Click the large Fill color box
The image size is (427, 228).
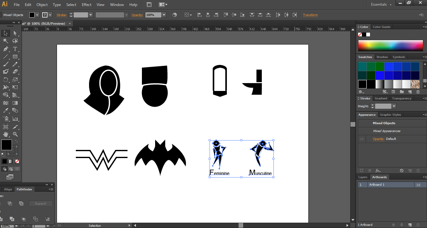point(6,145)
